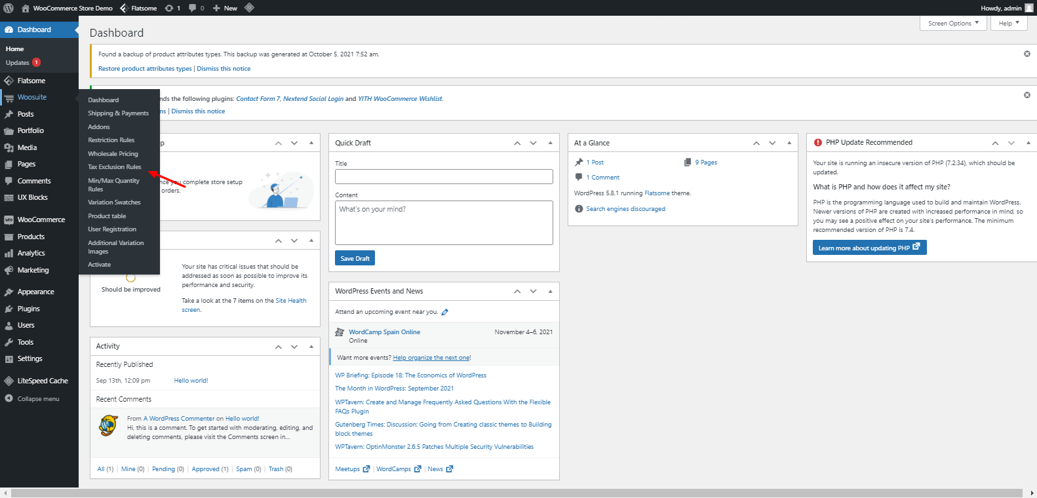
Task: Expand the Screen Options panel
Action: (x=953, y=23)
